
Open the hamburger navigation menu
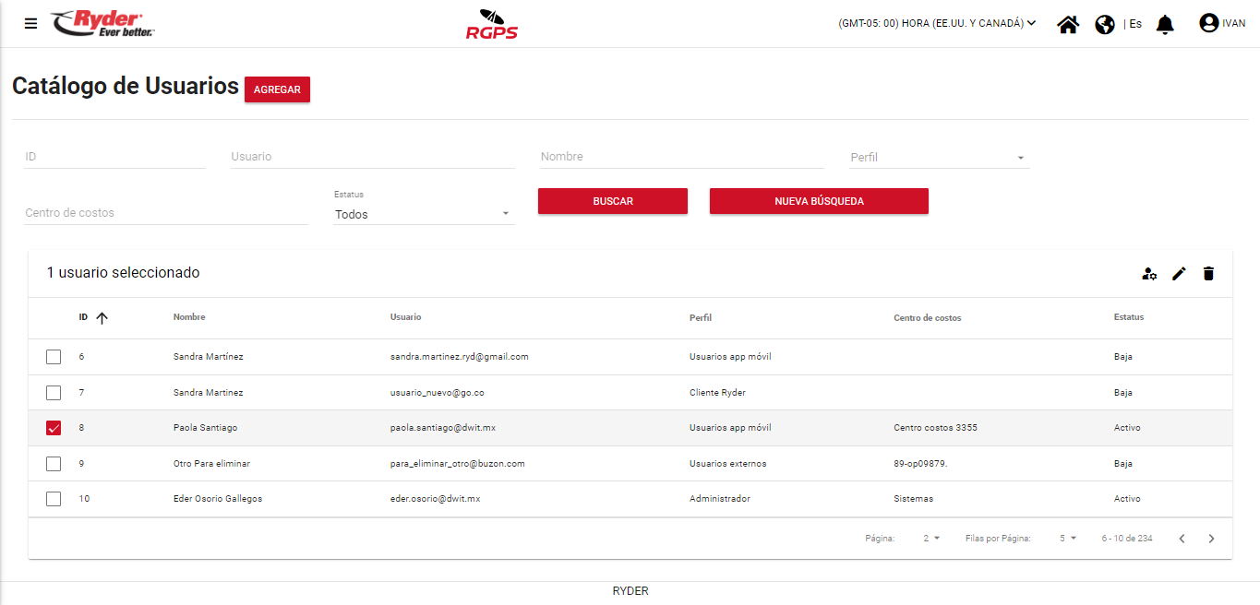click(x=31, y=24)
